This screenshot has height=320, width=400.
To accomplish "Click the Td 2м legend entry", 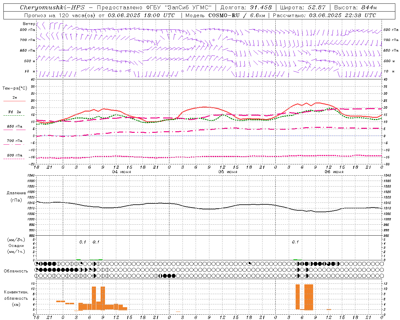I will click(15, 112).
